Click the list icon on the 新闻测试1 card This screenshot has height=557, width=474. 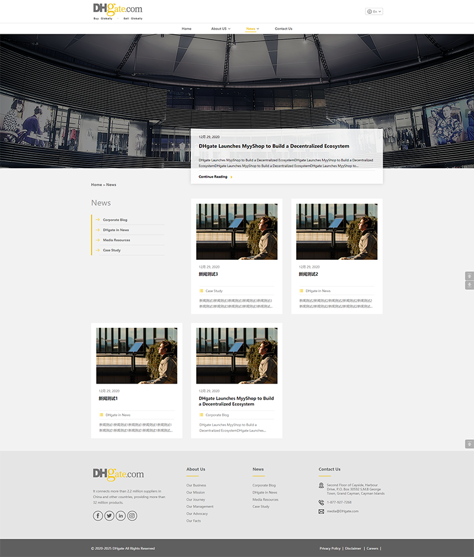click(101, 415)
